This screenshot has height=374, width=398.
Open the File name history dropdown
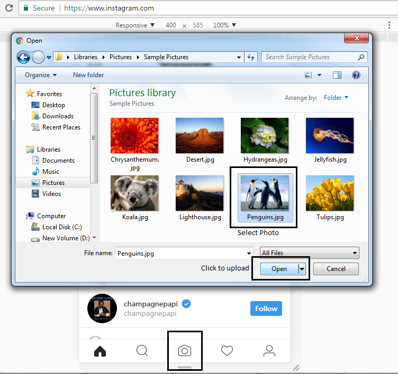pos(249,254)
